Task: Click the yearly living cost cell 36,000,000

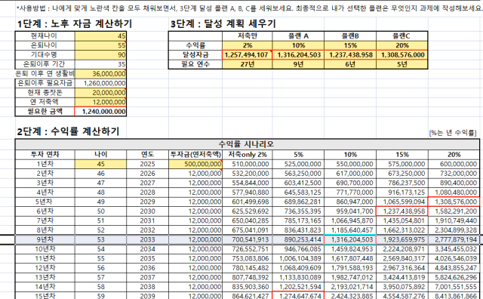Action: click(x=100, y=74)
